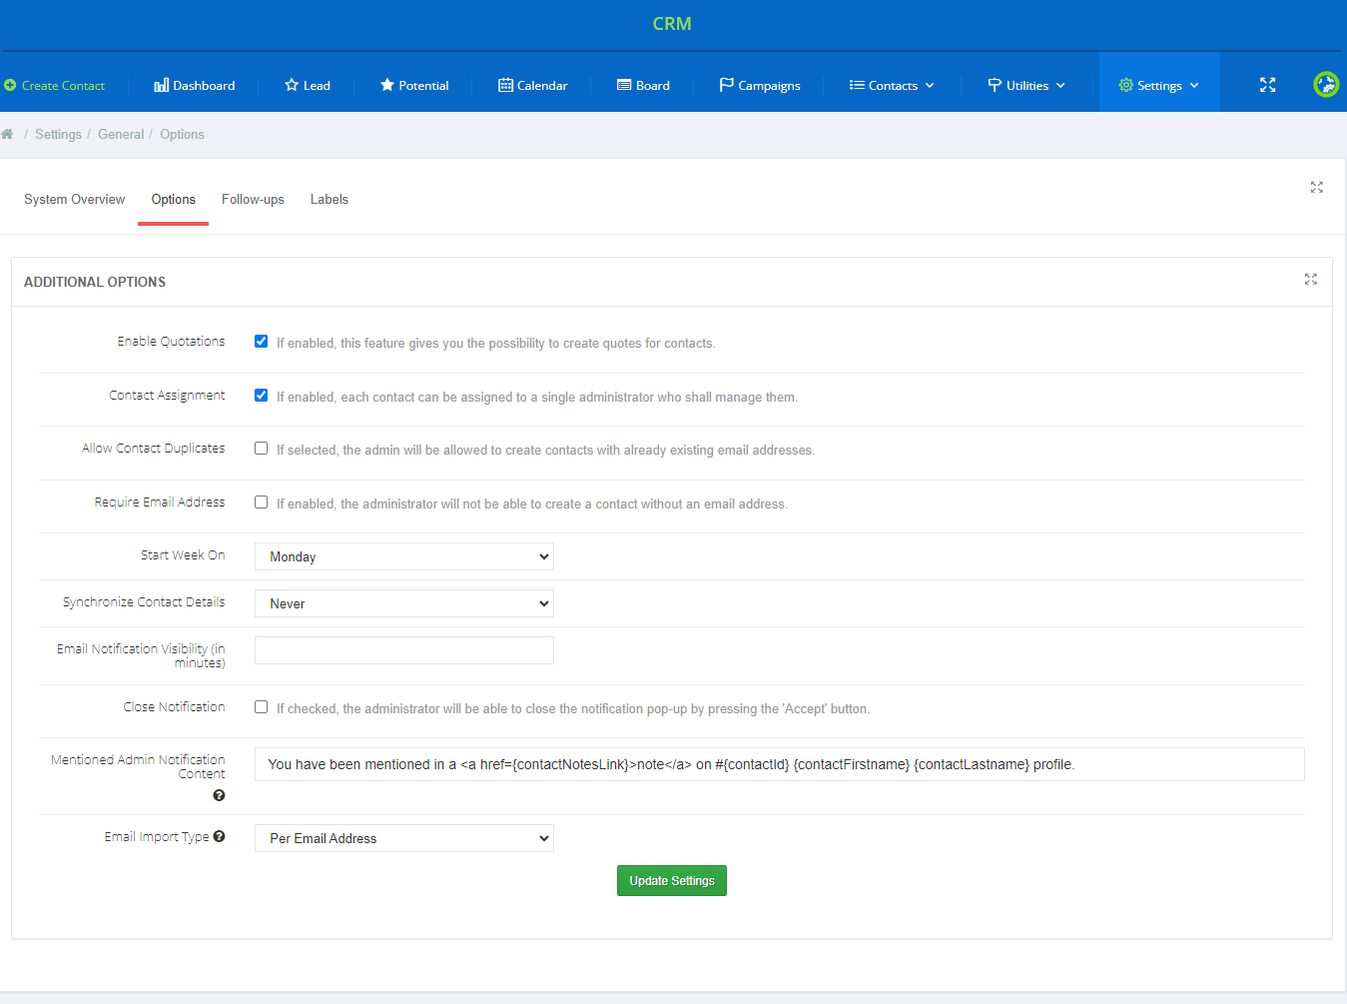Click the CRM title text
The image size is (1347, 1004).
click(672, 24)
